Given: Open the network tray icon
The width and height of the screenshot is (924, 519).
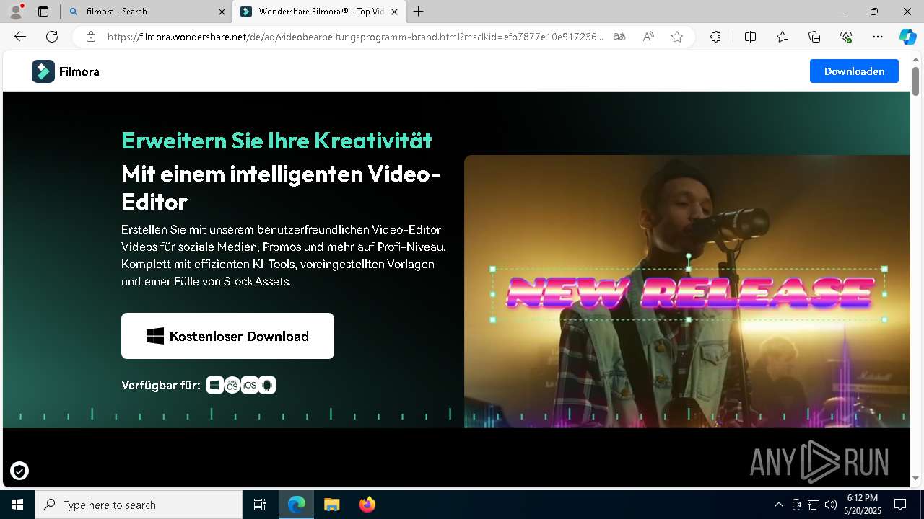Looking at the screenshot, I should tap(814, 505).
